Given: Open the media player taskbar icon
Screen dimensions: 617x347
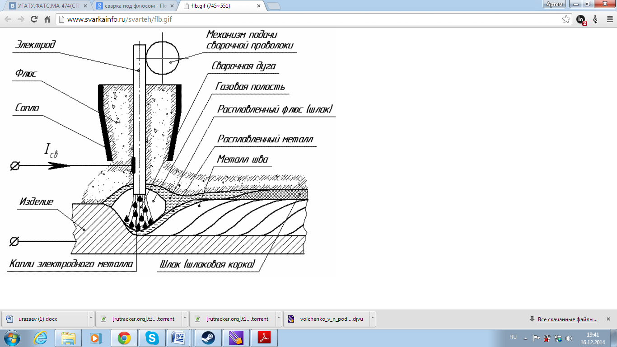Looking at the screenshot, I should (95, 338).
